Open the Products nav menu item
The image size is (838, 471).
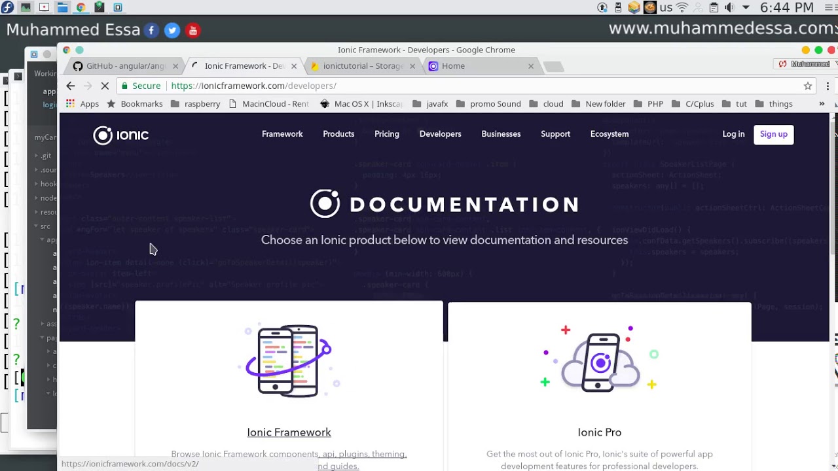tap(338, 134)
